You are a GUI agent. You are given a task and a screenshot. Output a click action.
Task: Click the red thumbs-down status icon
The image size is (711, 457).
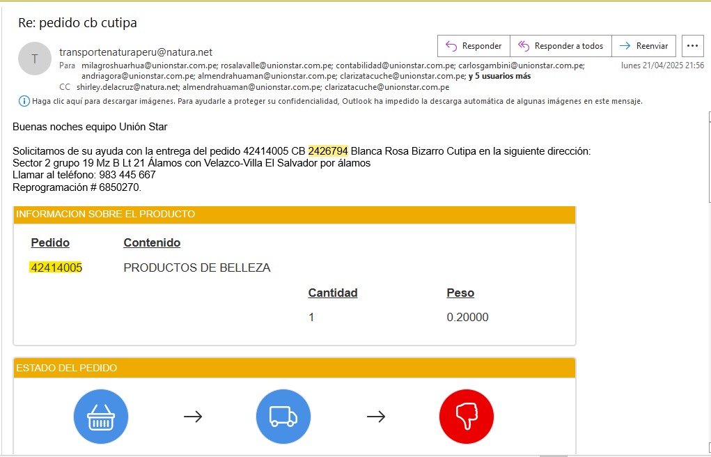click(466, 417)
